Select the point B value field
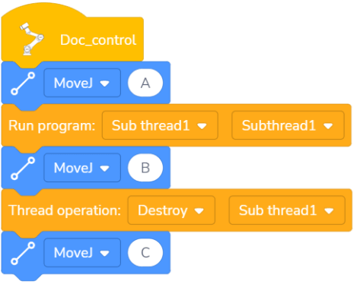 click(x=145, y=168)
